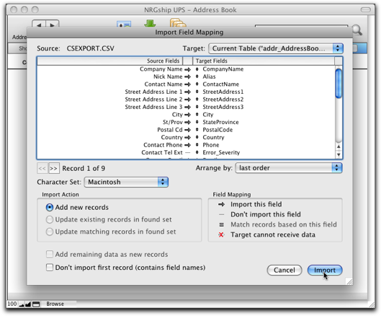Click the zoom in icon in status bar
Viewport: 381px width, 316px height.
coord(28,304)
